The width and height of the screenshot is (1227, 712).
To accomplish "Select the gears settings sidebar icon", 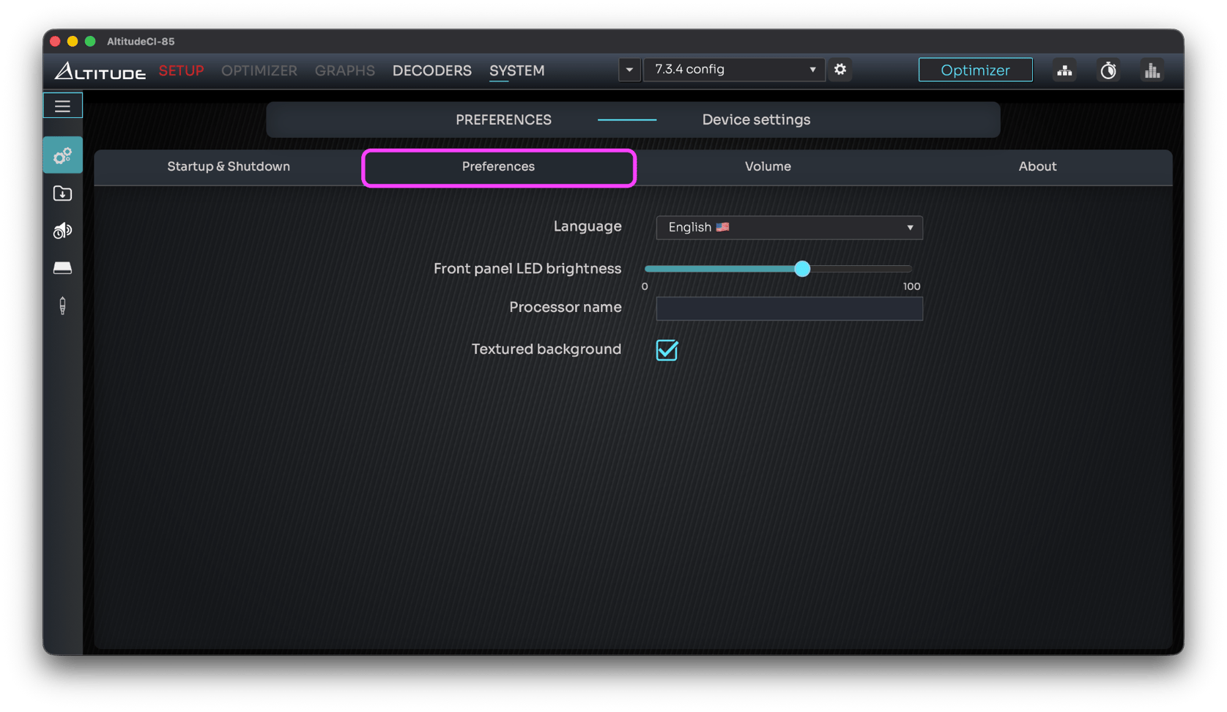I will (62, 155).
